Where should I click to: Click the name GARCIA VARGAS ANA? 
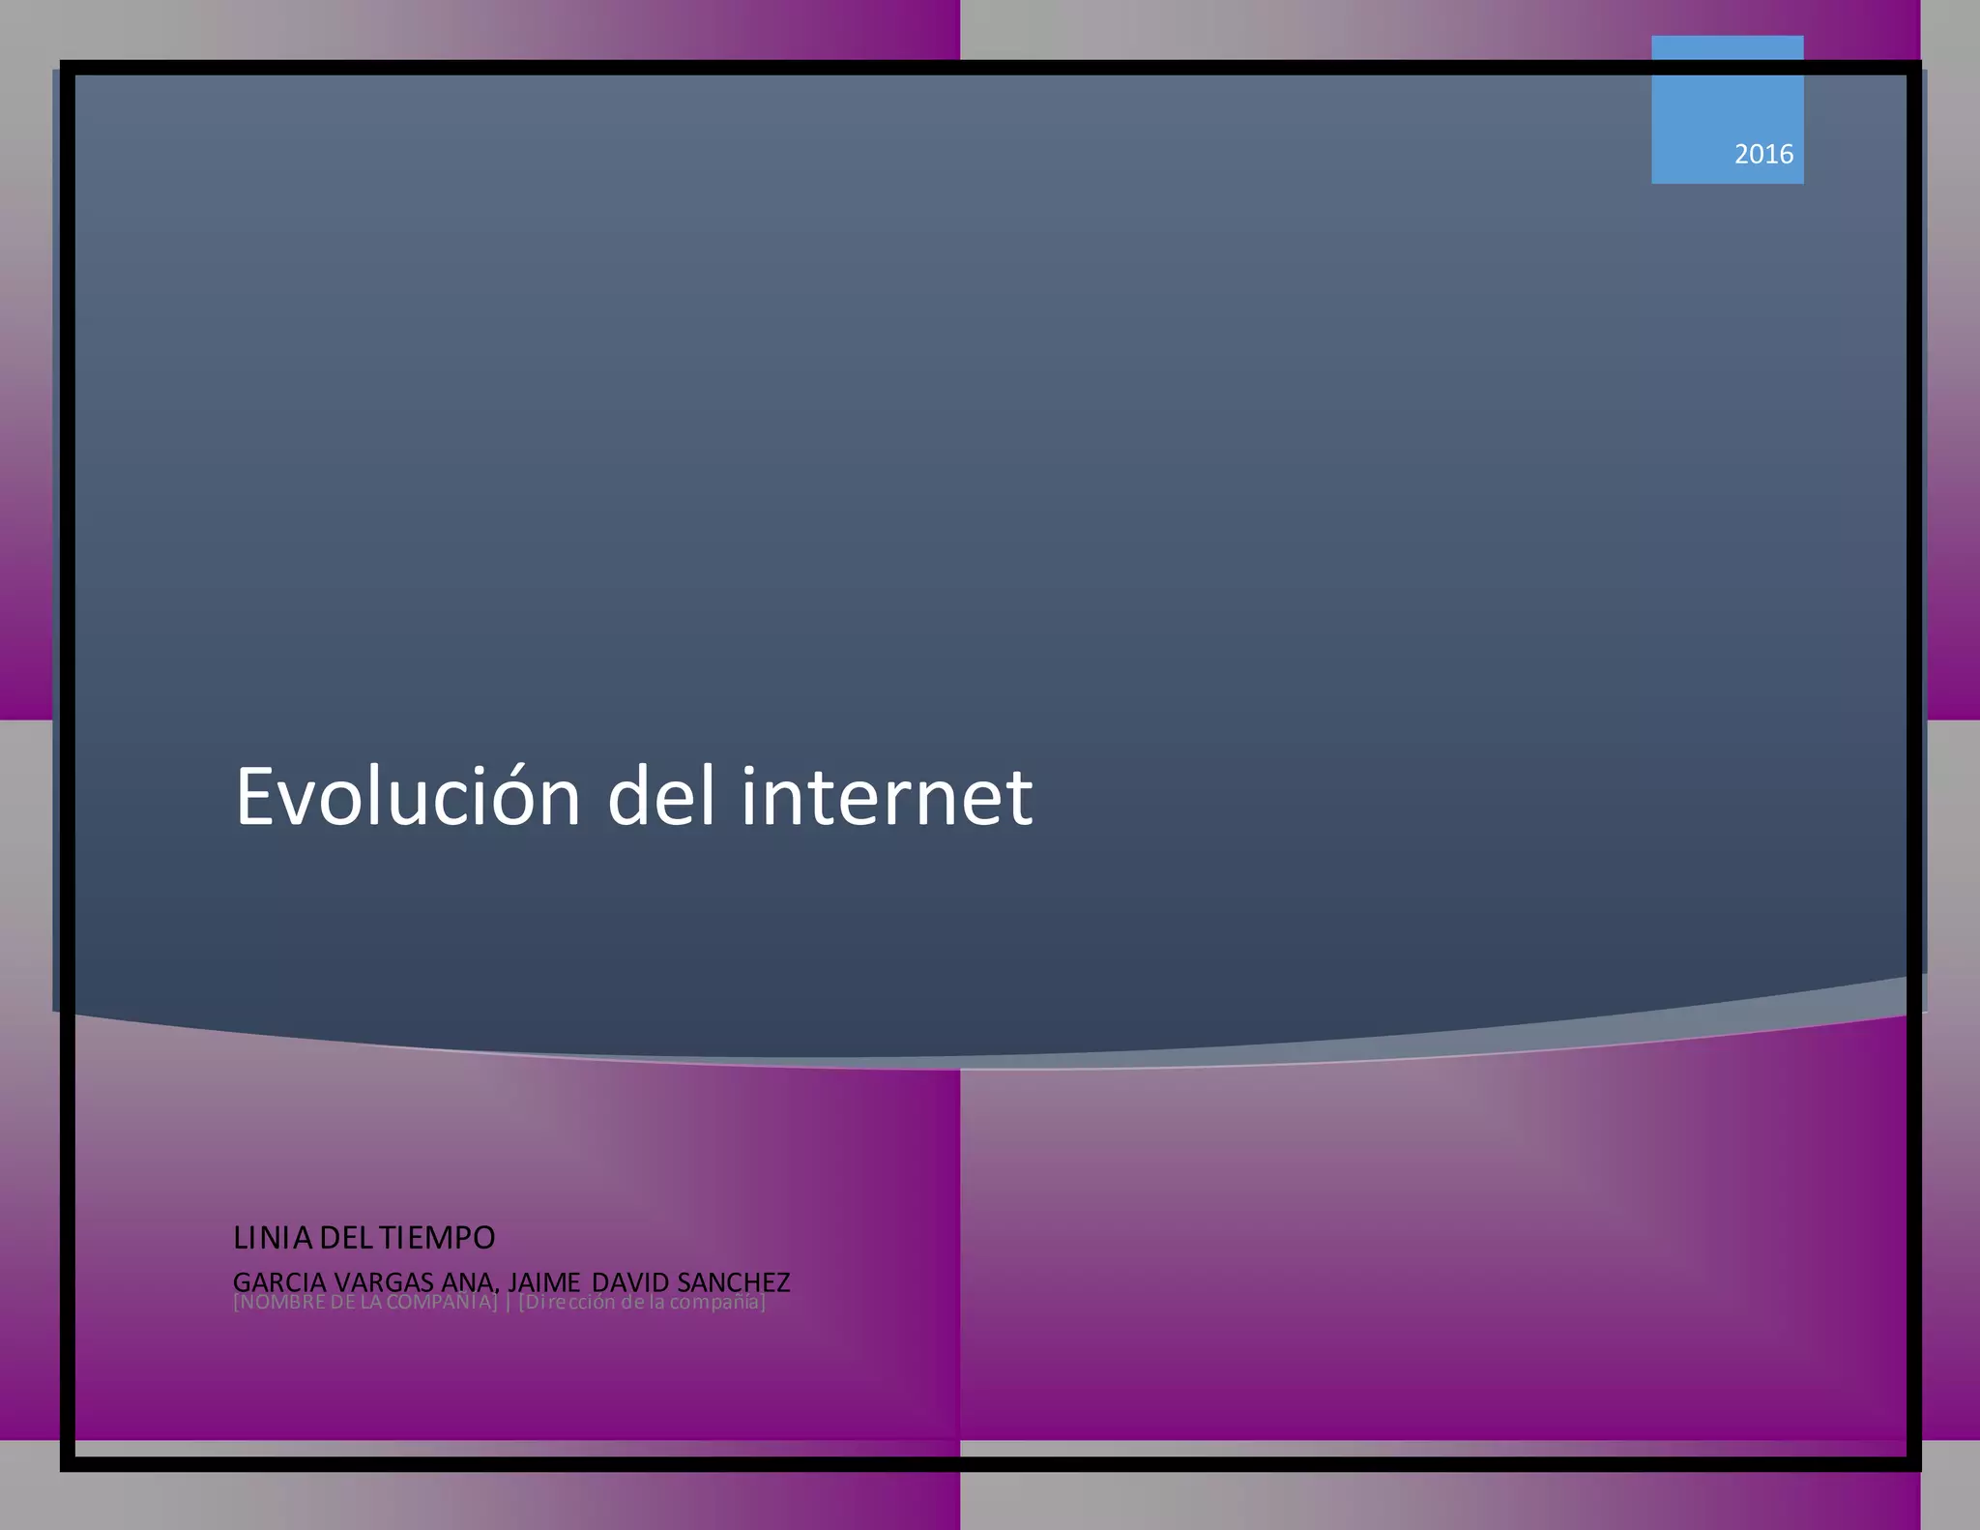click(x=364, y=1280)
